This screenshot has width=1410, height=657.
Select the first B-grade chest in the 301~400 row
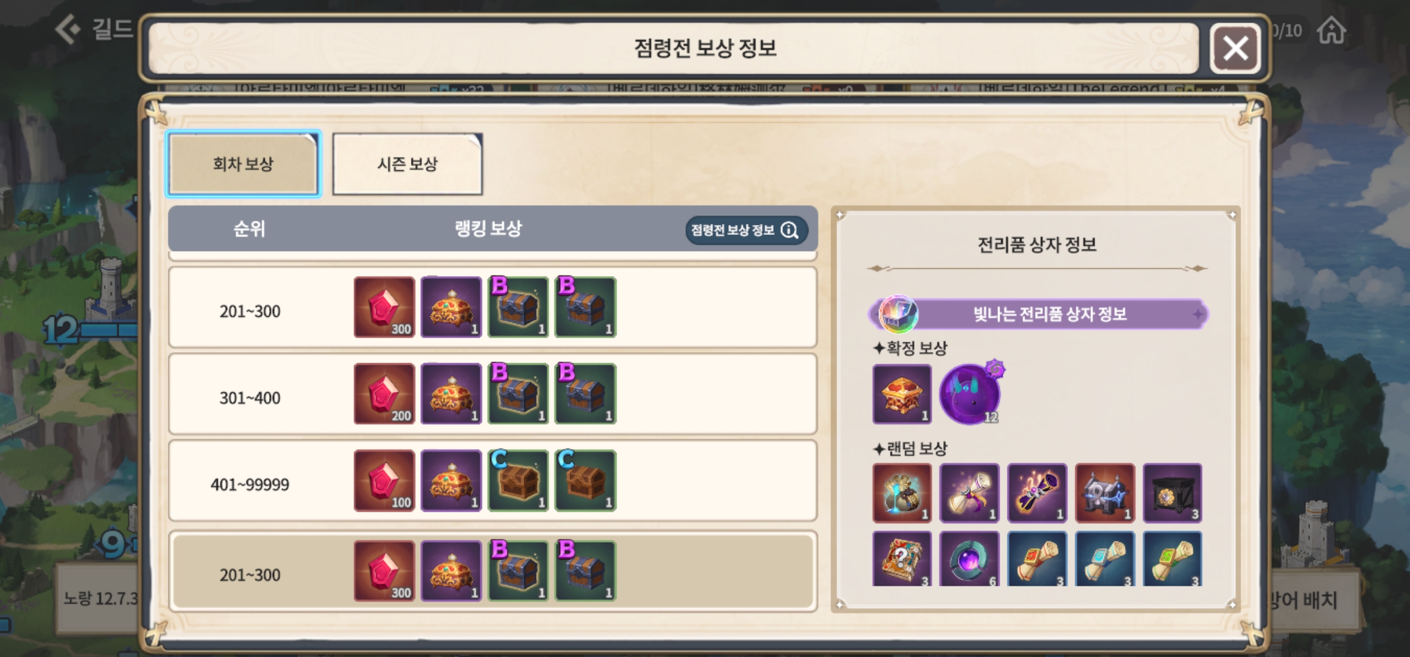coord(518,394)
